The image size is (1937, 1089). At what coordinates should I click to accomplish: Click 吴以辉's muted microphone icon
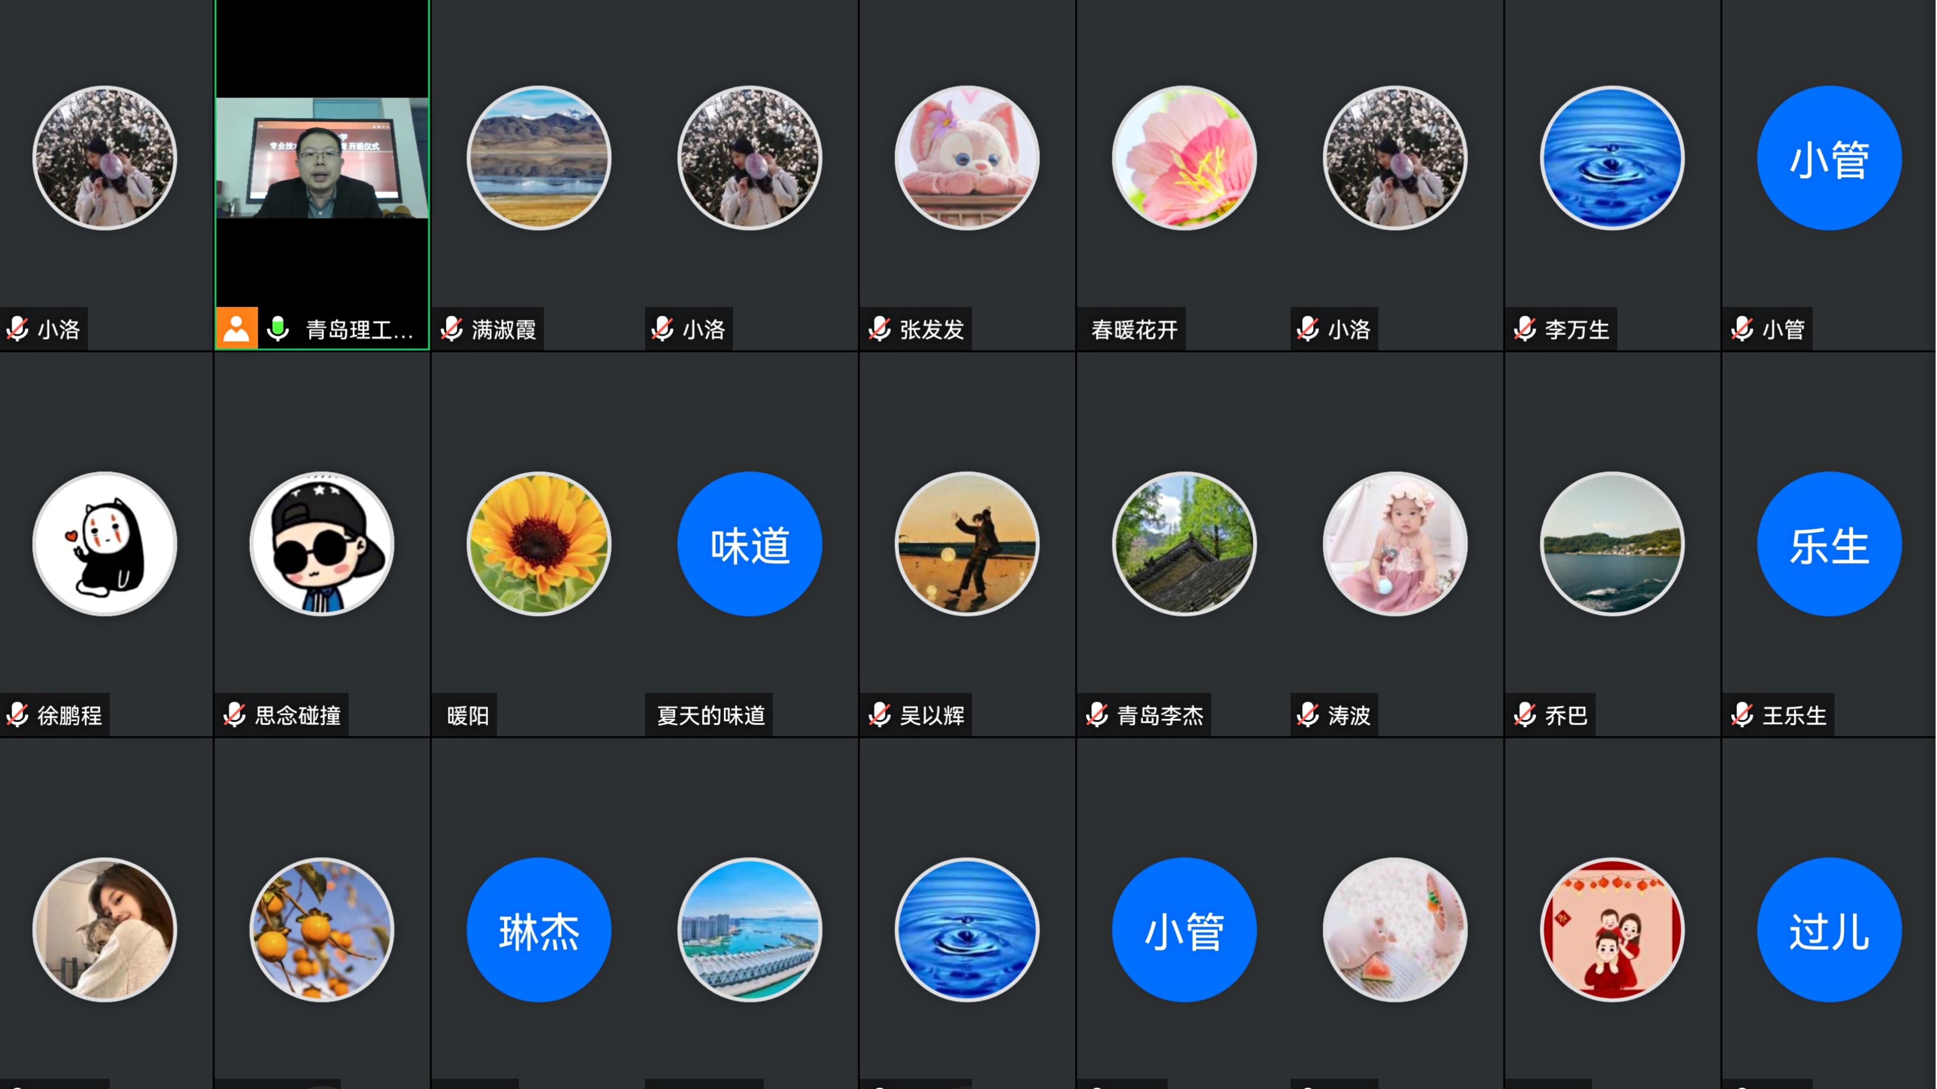[880, 715]
